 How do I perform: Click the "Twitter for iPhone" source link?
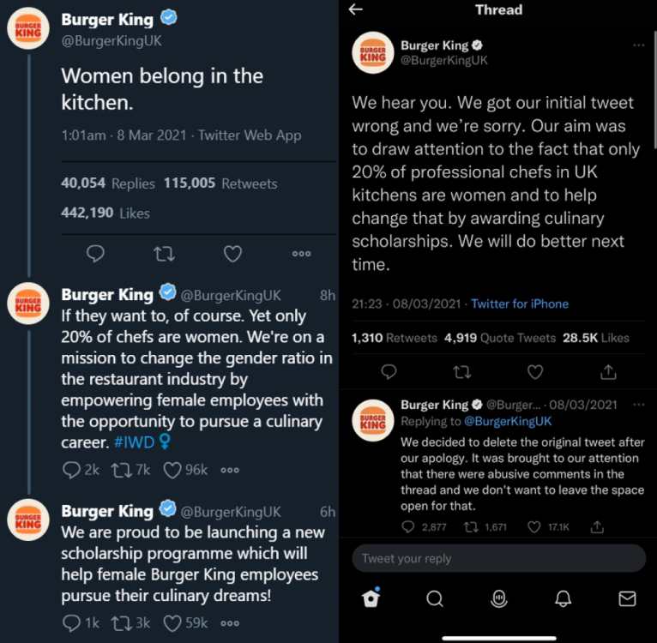(x=519, y=303)
